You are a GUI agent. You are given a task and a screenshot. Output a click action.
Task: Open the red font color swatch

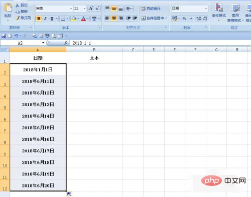83,19
